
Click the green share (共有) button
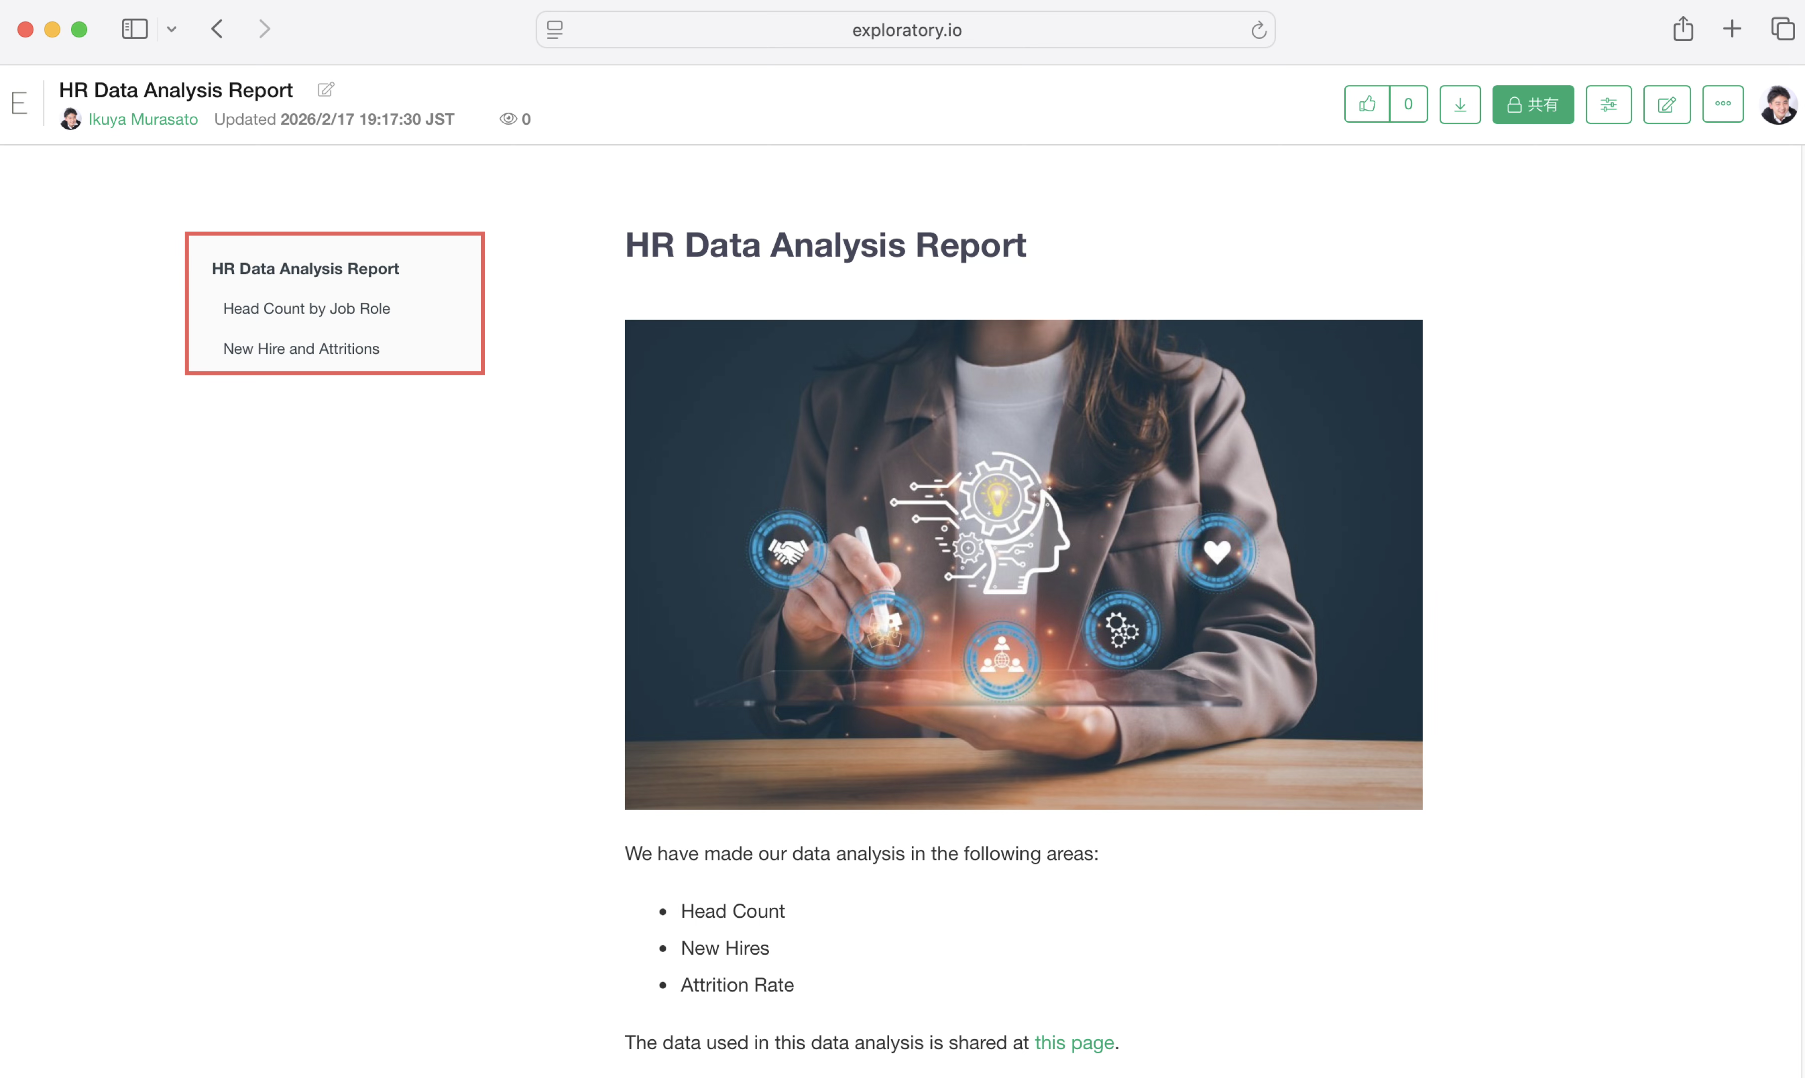pyautogui.click(x=1532, y=104)
